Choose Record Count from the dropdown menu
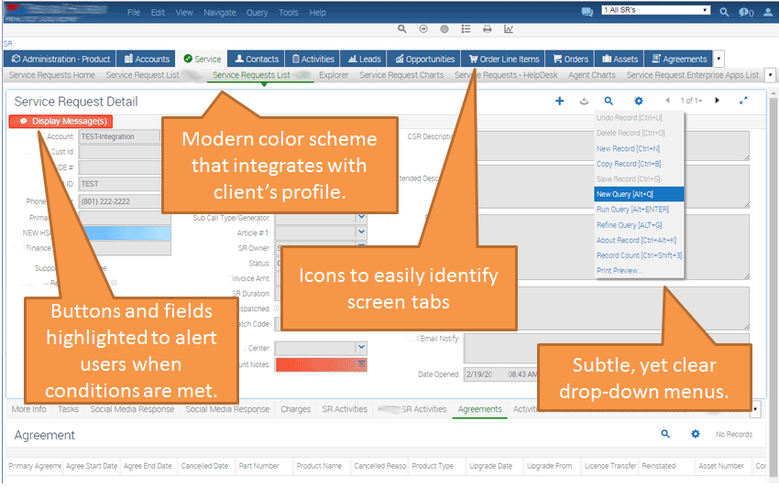779x487 pixels. click(638, 255)
